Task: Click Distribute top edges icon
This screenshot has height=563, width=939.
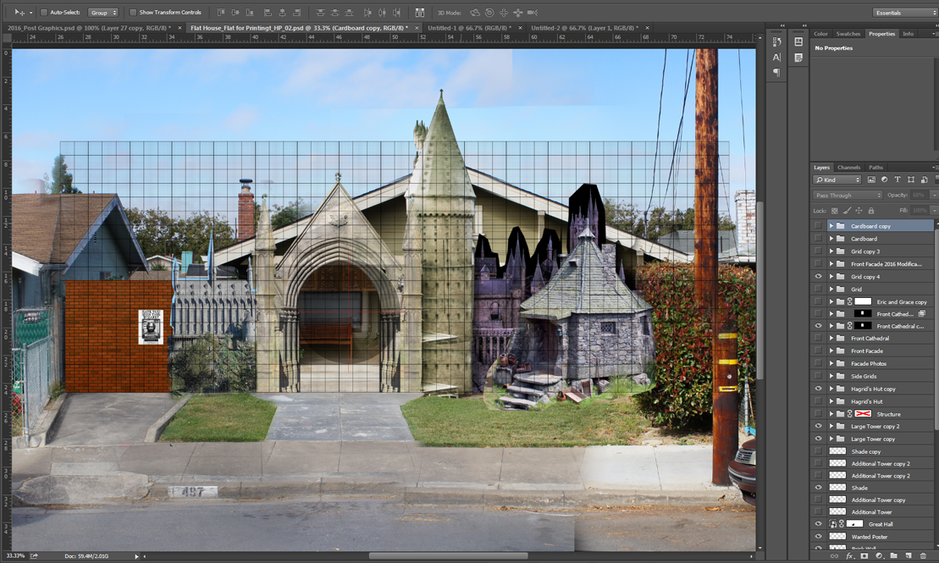Action: (320, 12)
